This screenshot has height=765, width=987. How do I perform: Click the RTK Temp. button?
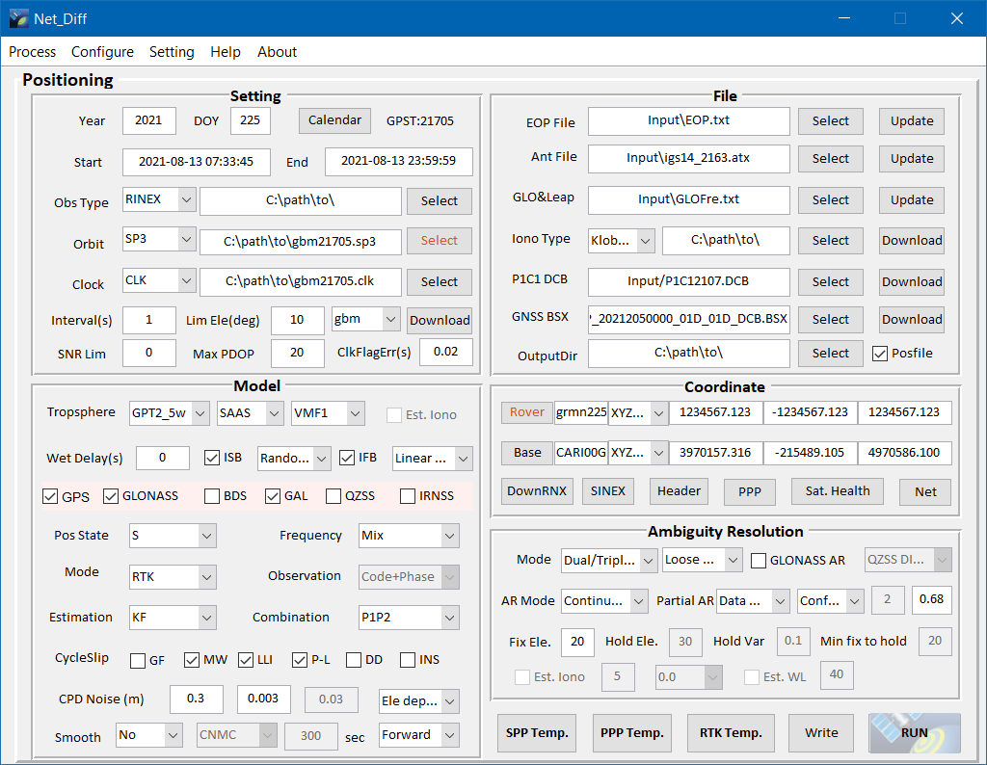coord(731,733)
